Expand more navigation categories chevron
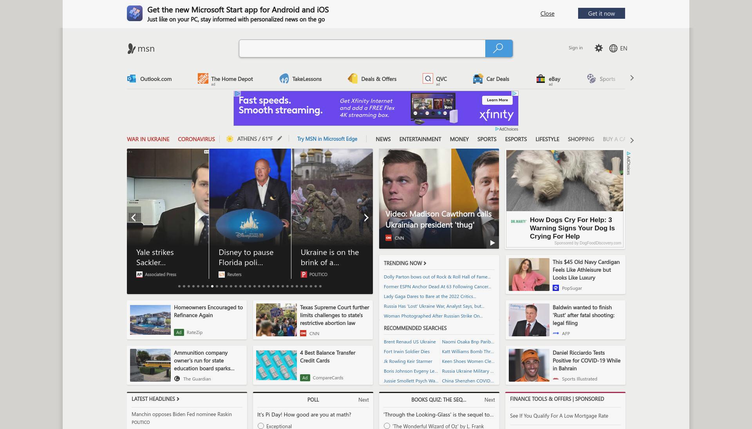 (x=632, y=140)
